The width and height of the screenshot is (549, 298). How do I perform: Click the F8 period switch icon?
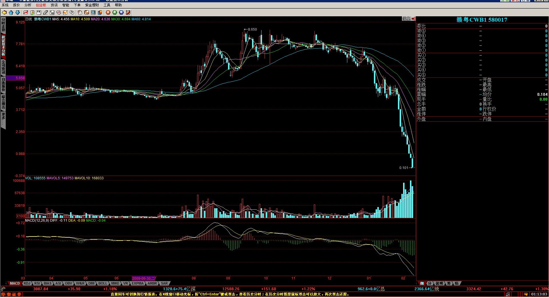pos(39,13)
